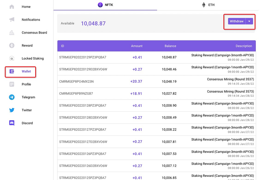Screen dimensions: 274x180
Task: Click timestamp 09:14:34 Jan/28/22
Action: [241, 96]
